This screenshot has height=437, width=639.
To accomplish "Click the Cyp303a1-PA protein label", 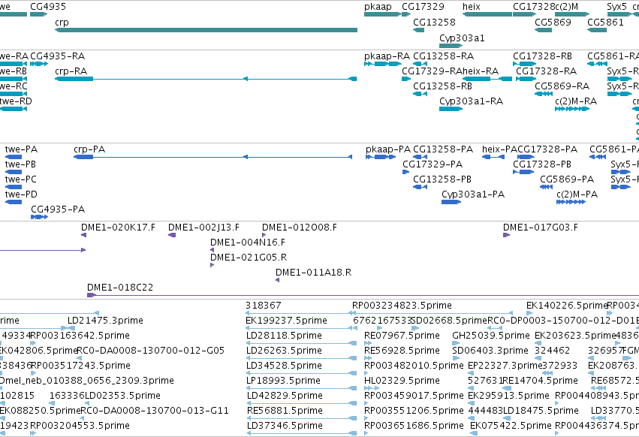I will click(473, 194).
